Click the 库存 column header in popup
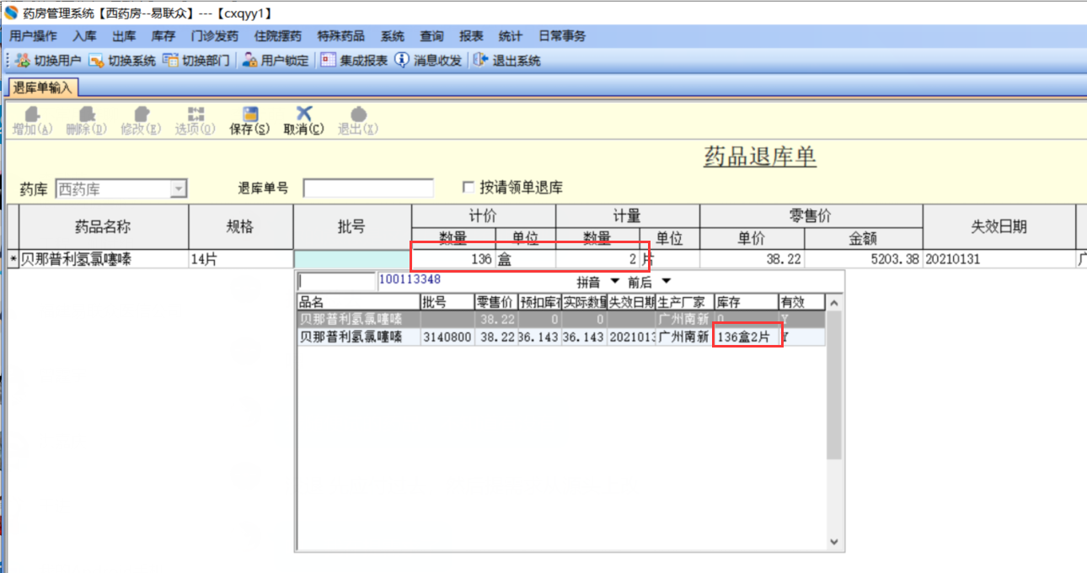Viewport: 1087px width, 573px height. [x=746, y=302]
